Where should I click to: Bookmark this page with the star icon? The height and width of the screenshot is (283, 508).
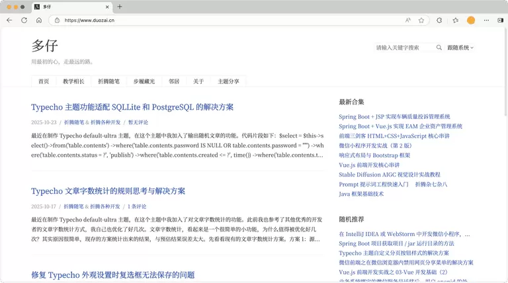coord(421,20)
